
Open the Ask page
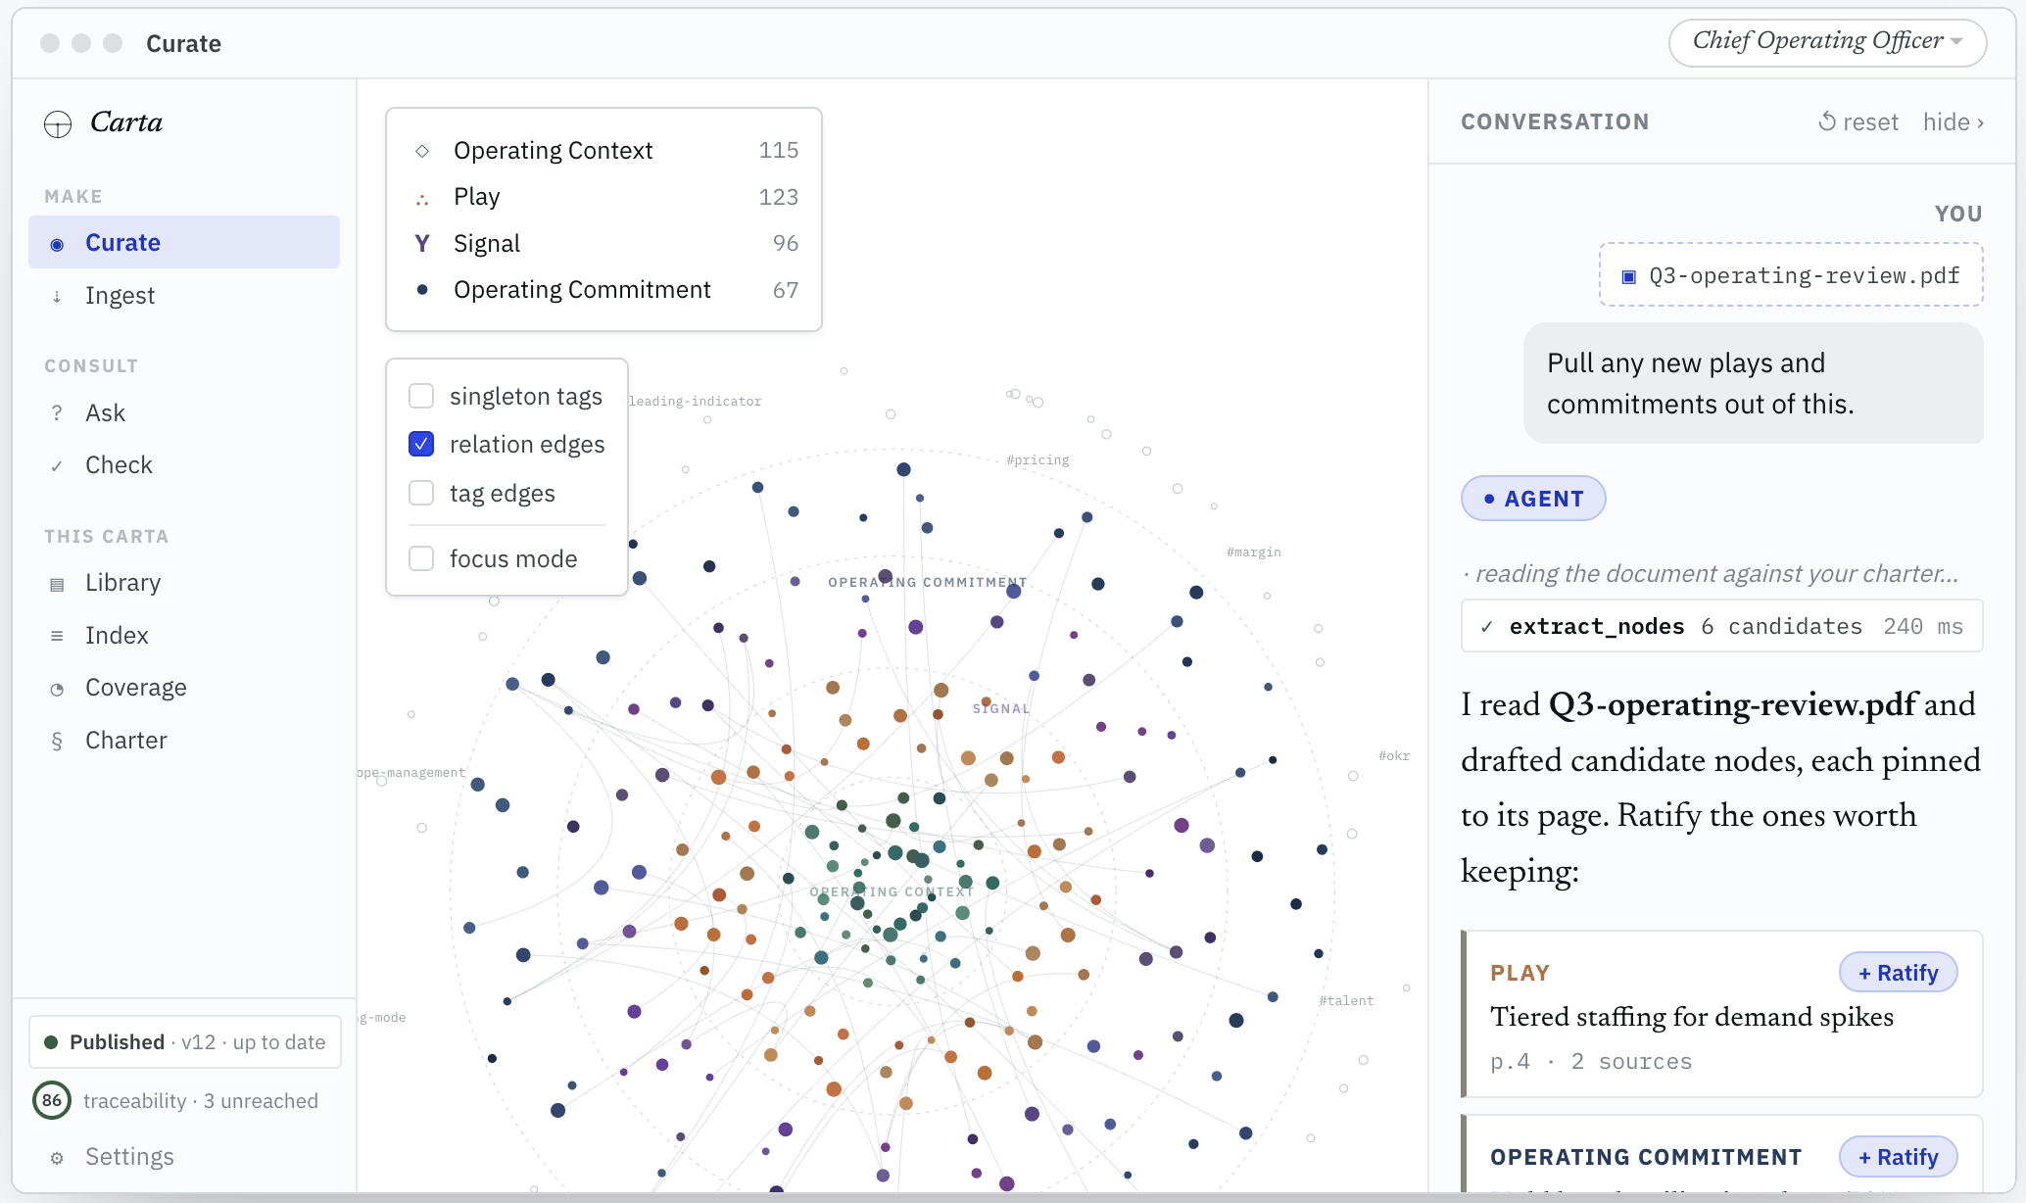184,412
